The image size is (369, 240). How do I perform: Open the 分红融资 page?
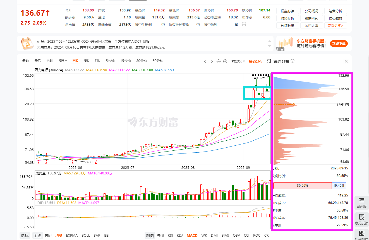point(287,25)
